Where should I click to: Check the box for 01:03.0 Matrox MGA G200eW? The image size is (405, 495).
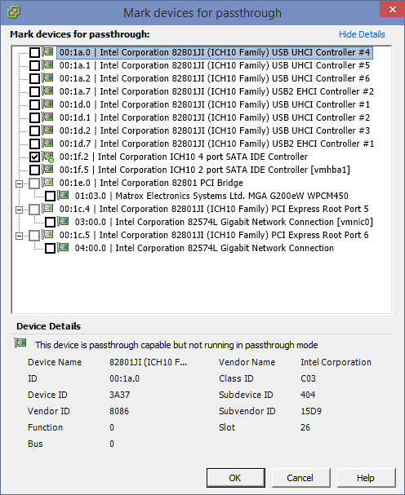click(50, 196)
